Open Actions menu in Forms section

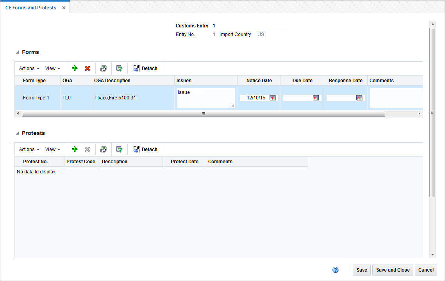(x=29, y=68)
